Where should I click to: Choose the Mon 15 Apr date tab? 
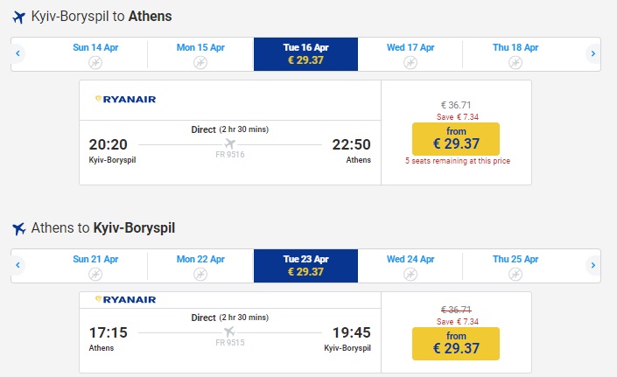[200, 54]
